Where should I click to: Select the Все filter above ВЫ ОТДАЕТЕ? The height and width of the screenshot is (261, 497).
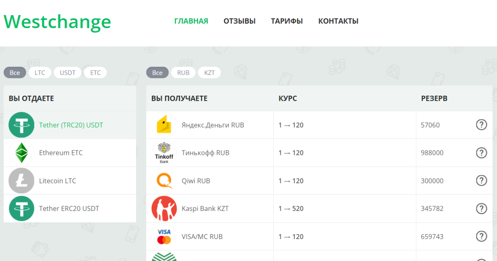point(15,72)
